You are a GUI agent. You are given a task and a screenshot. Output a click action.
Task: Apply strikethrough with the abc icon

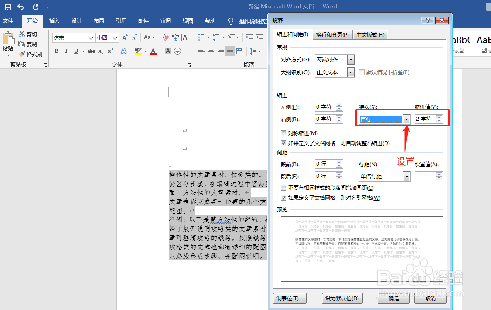pyautogui.click(x=91, y=51)
